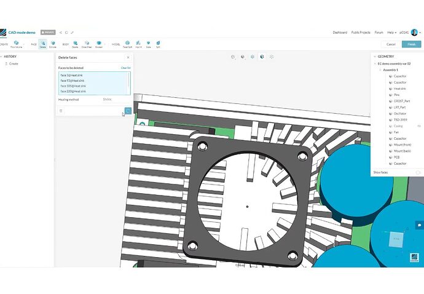
Task: Collapse the GEOMETRY panel section
Action: (375, 57)
